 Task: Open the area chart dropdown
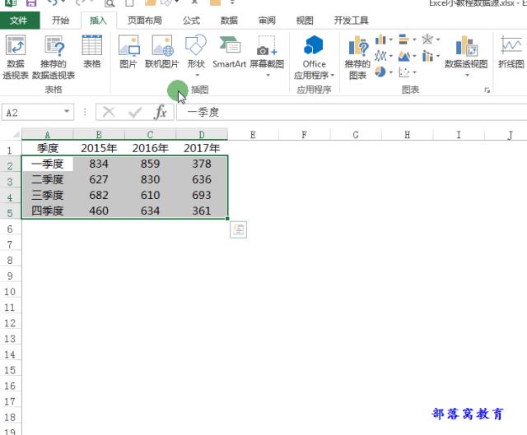pyautogui.click(x=407, y=56)
